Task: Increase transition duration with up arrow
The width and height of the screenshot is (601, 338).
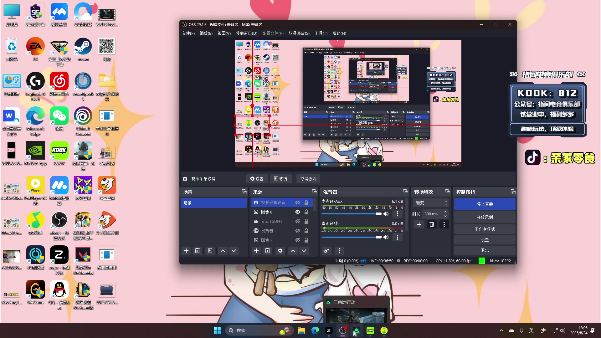Action: pos(445,212)
